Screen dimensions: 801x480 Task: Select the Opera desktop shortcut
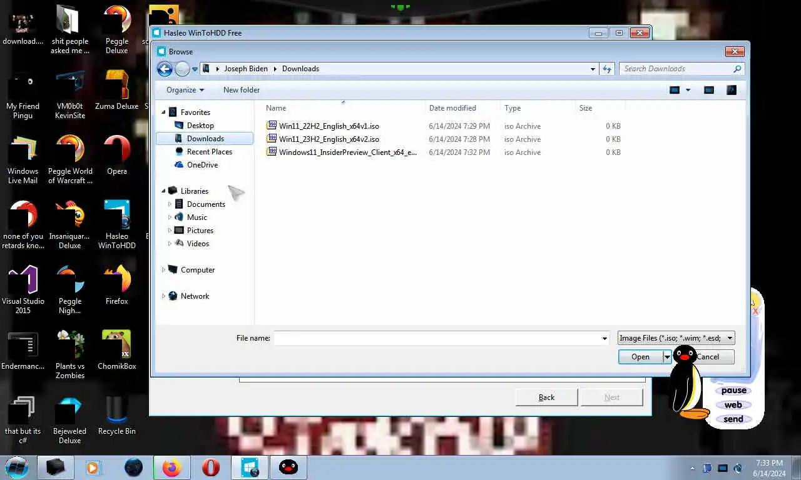click(117, 155)
